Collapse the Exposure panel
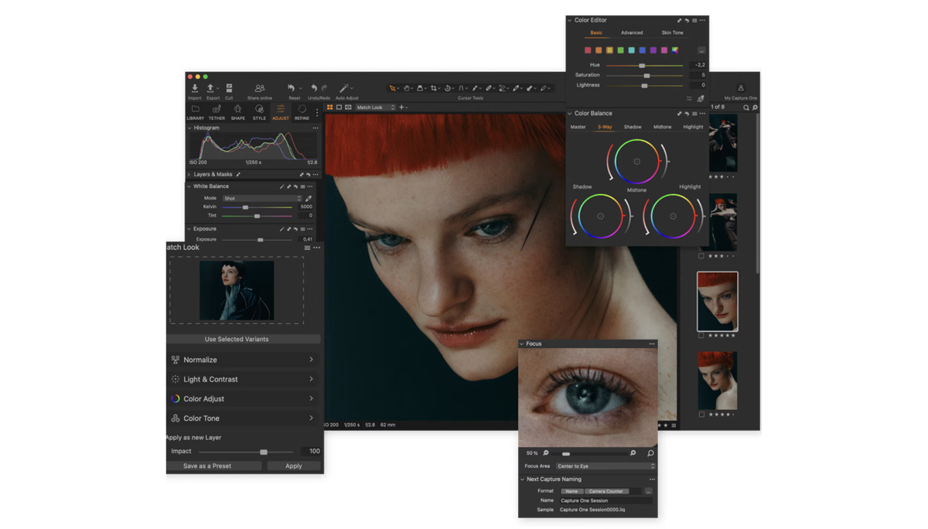This screenshot has width=928, height=529. [x=189, y=229]
